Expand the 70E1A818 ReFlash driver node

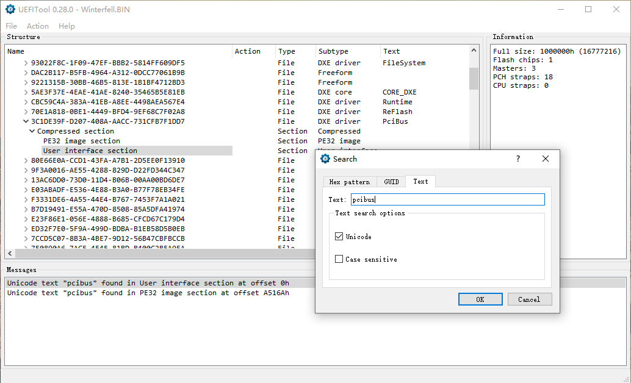click(x=26, y=112)
